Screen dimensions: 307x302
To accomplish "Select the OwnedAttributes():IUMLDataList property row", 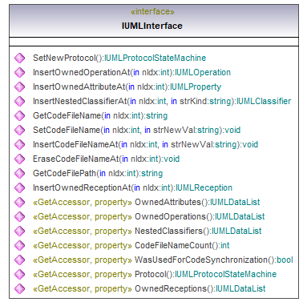I will (147, 202).
